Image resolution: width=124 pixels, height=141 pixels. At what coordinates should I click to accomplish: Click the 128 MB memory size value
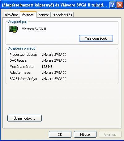click(47, 67)
